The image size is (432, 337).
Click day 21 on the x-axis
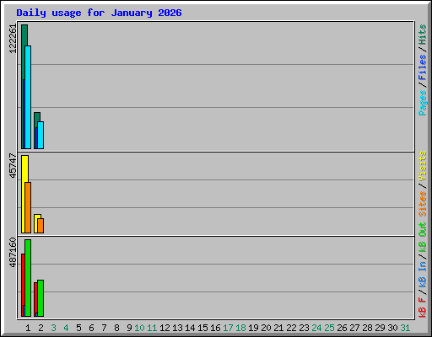(x=278, y=328)
